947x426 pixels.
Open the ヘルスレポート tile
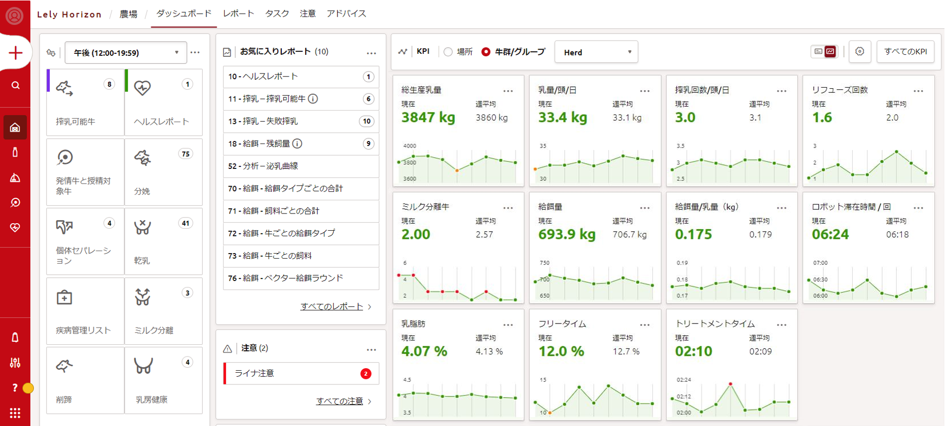pyautogui.click(x=163, y=102)
